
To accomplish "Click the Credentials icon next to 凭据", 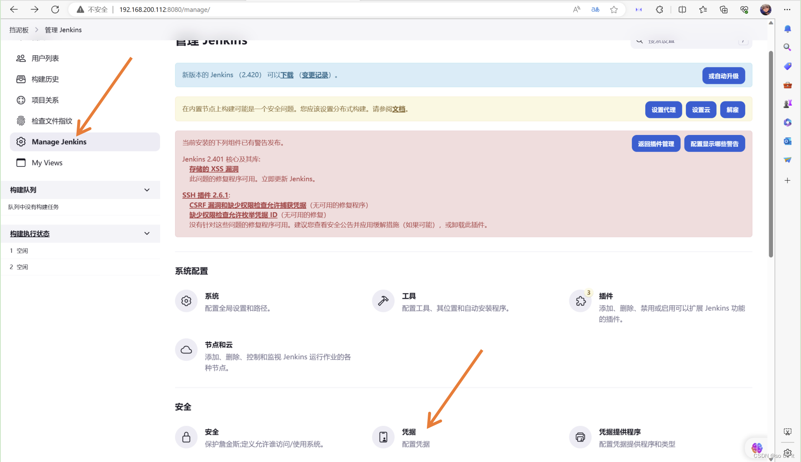I will (x=383, y=437).
